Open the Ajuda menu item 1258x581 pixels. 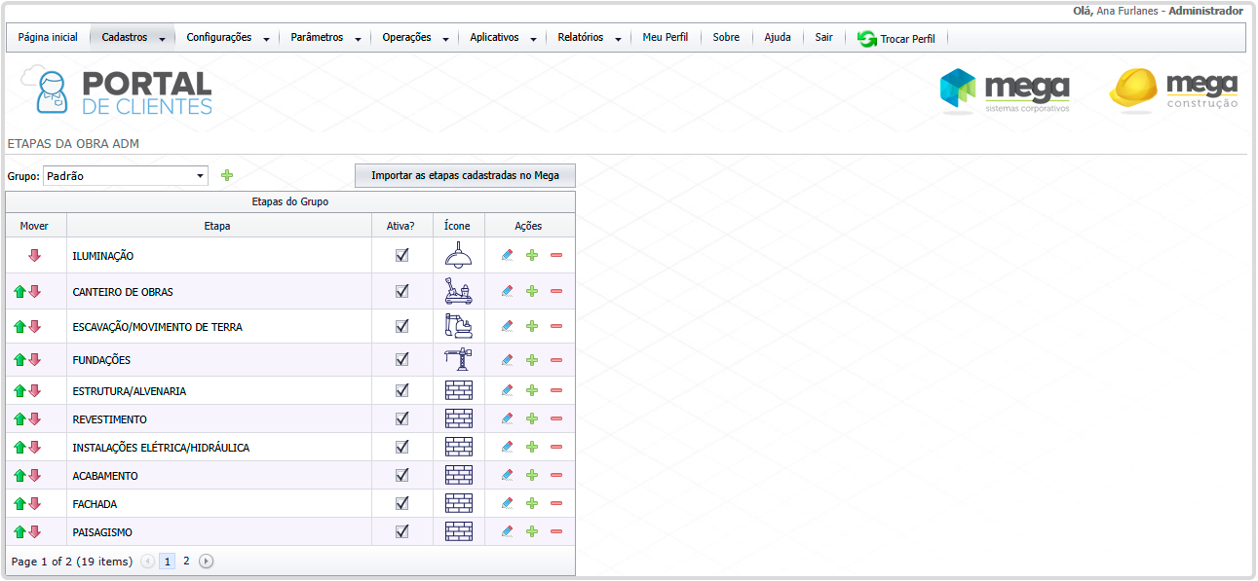(x=778, y=38)
